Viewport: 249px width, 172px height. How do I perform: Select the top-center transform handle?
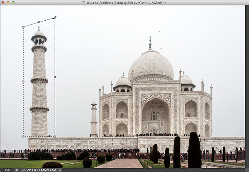coord(39,22)
